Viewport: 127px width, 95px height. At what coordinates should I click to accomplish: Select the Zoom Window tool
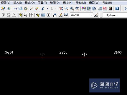[72, 9]
